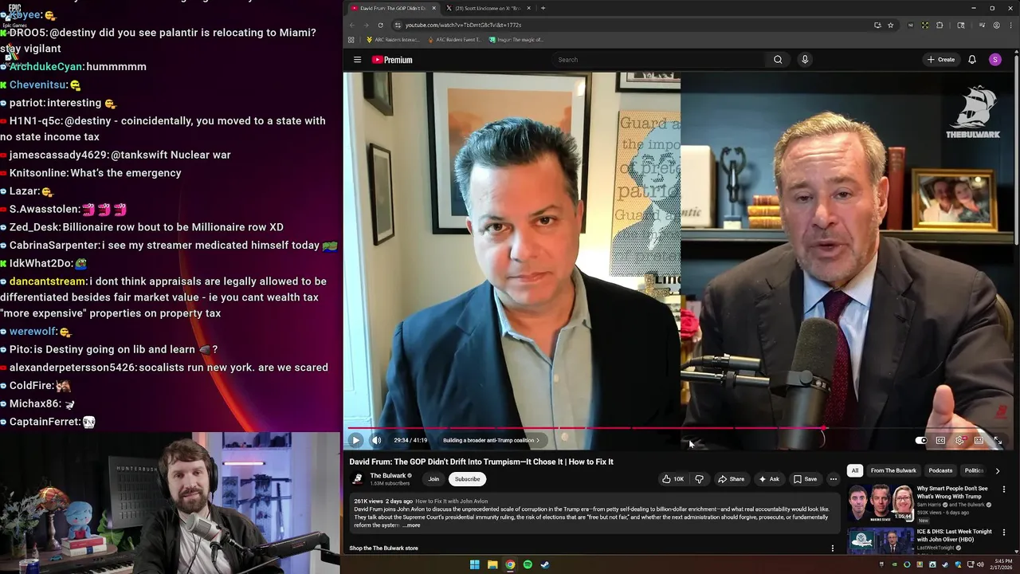Switch to the 'Scott Lincicome on X' tab
Image resolution: width=1020 pixels, height=574 pixels.
click(486, 8)
